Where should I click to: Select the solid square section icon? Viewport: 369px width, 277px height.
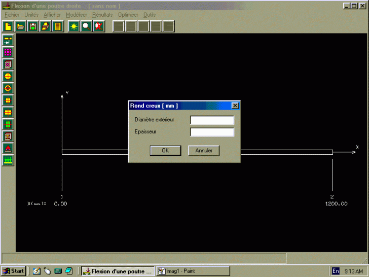(8, 100)
